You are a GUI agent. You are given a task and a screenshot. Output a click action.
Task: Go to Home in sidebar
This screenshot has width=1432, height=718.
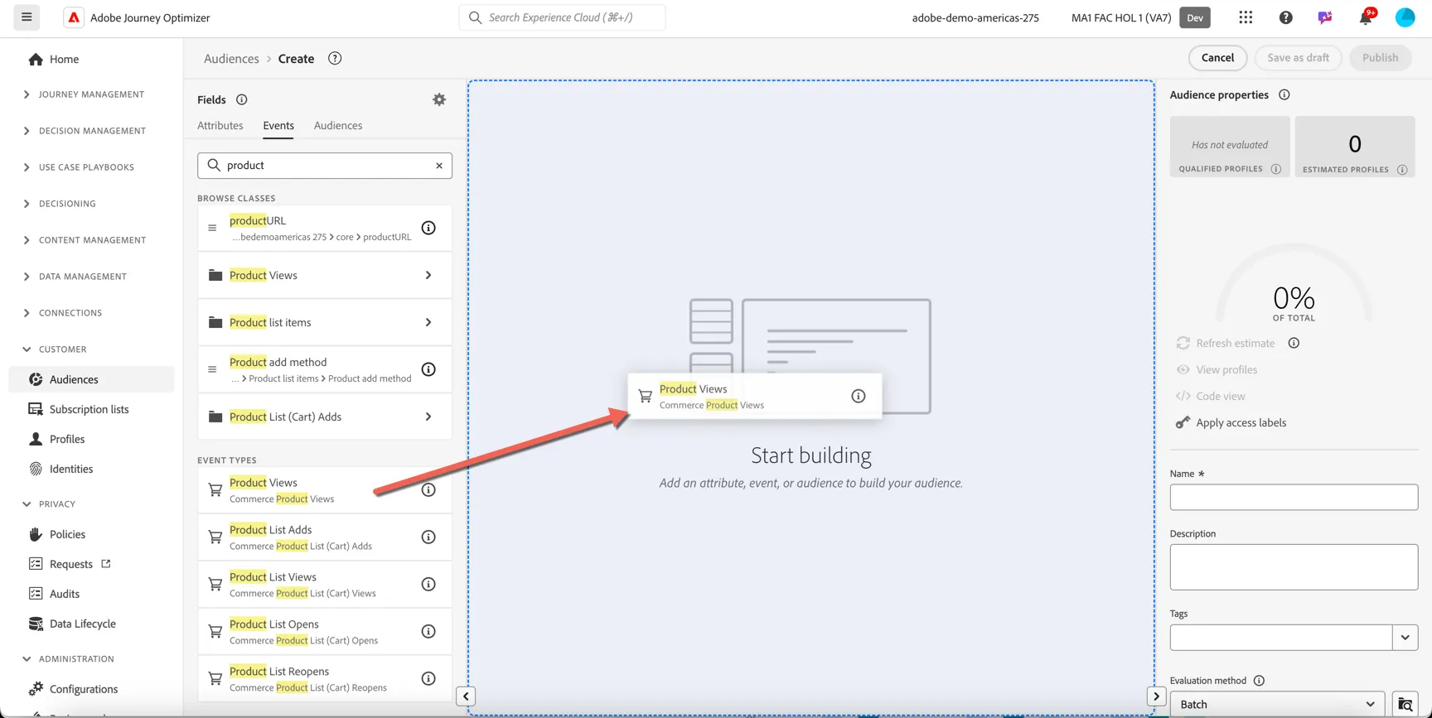(64, 59)
